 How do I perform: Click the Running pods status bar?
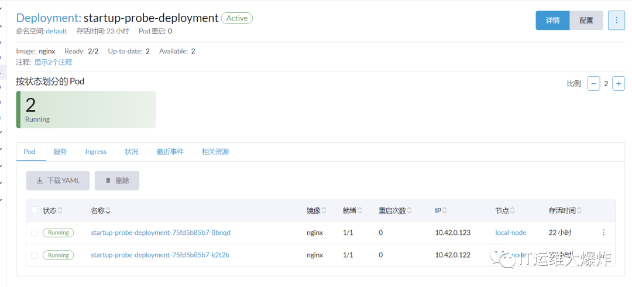[86, 110]
